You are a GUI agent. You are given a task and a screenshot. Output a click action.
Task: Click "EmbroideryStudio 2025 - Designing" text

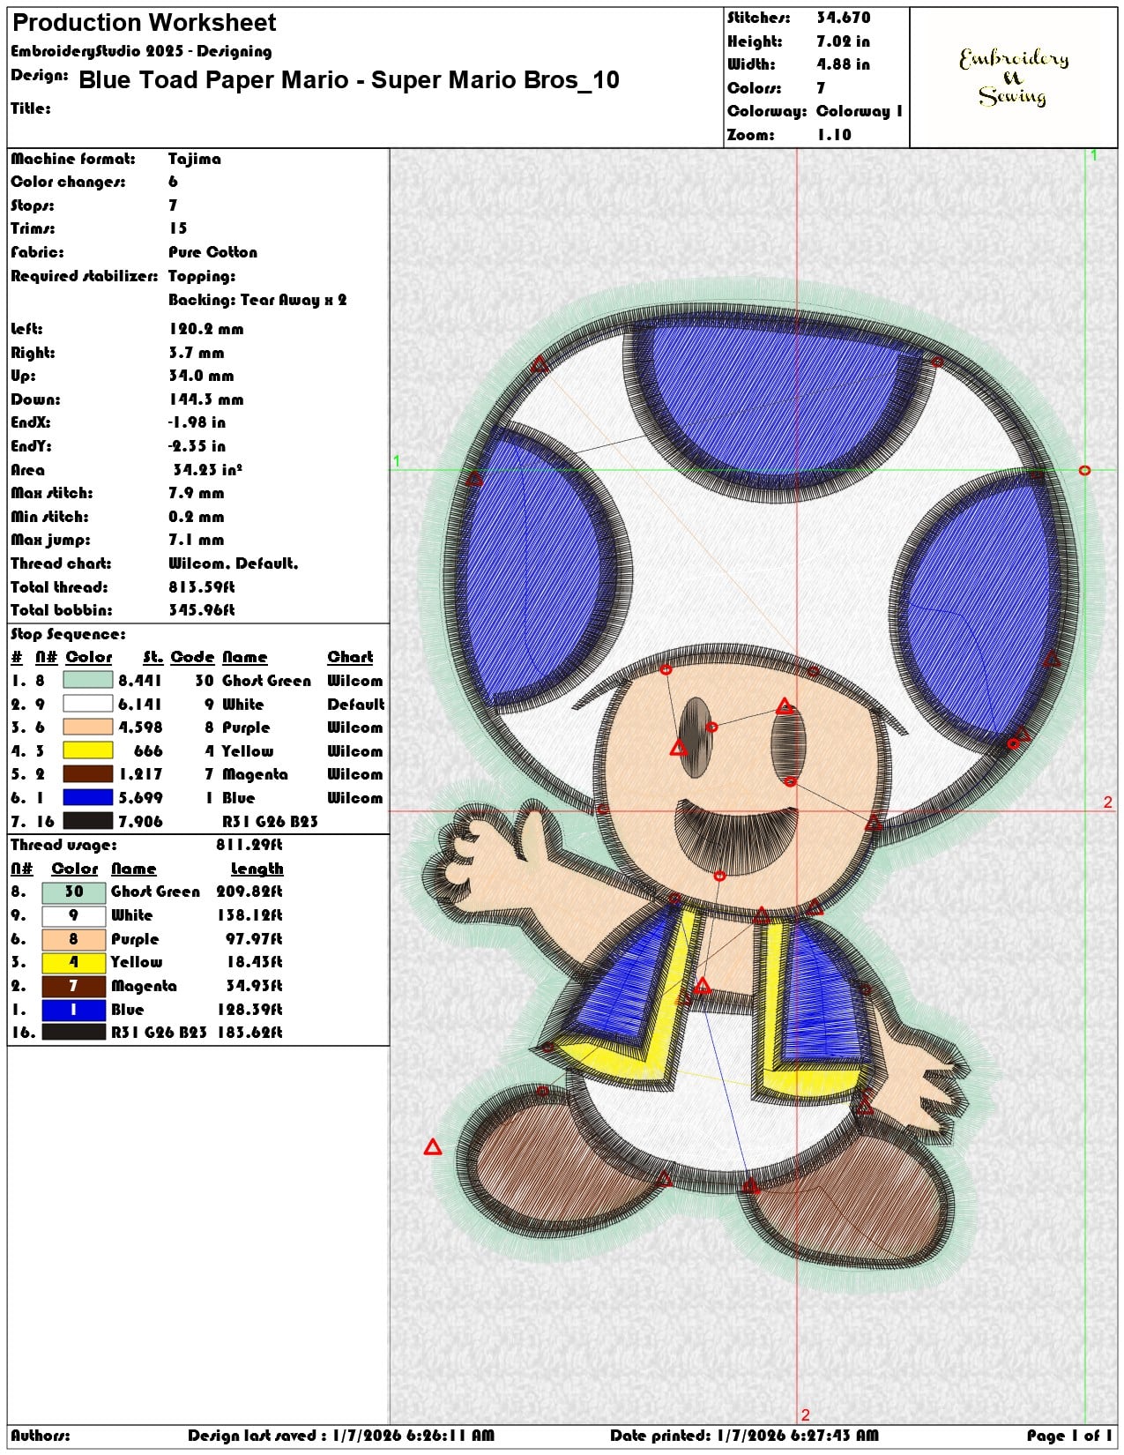click(141, 51)
